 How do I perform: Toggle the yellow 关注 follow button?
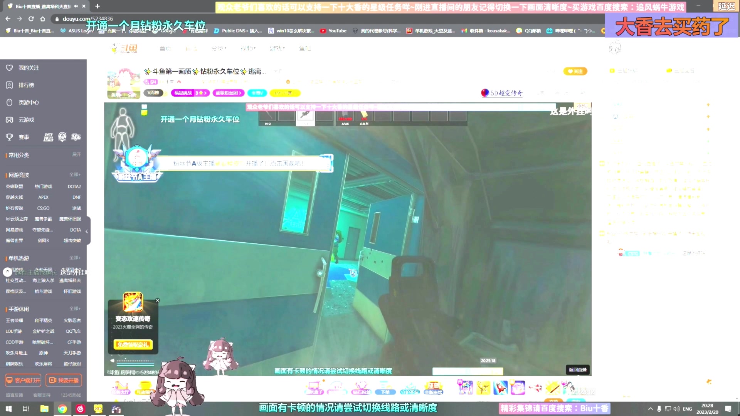point(575,71)
